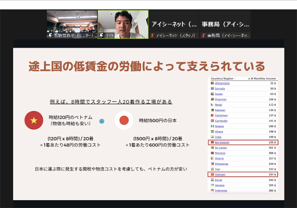The height and width of the screenshot is (208, 297).
Task: Click the Japan flag circle icon on the slide
Action: pos(124,120)
